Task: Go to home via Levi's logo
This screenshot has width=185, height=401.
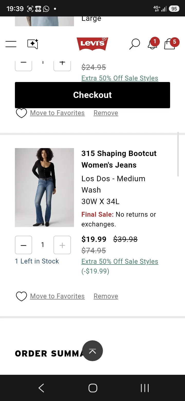Action: pos(92,44)
